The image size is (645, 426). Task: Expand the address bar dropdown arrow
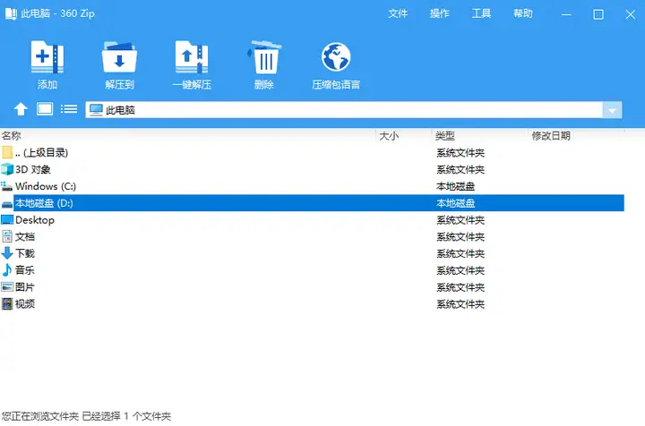[x=612, y=110]
